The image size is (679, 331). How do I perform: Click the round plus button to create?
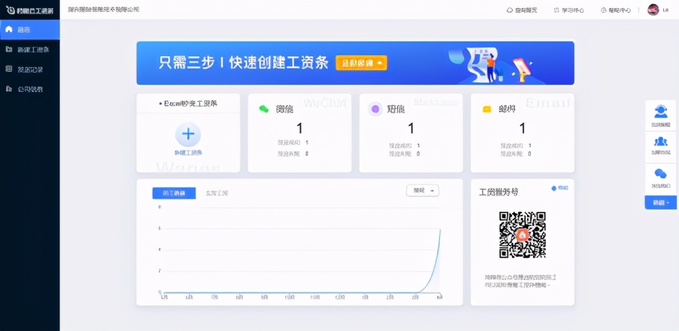pos(188,134)
